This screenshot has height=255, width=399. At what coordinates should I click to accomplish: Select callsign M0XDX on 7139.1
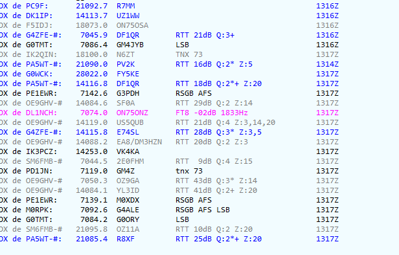[x=128, y=200]
